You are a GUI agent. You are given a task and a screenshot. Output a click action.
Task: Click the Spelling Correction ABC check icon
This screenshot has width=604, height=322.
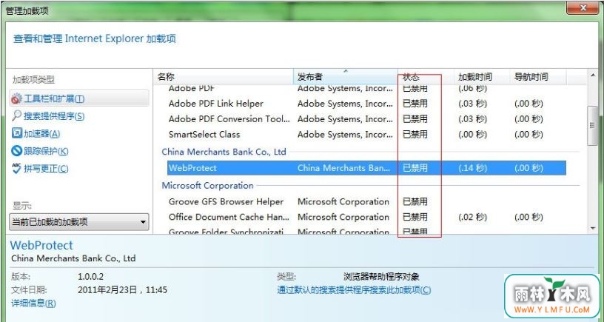click(16, 168)
